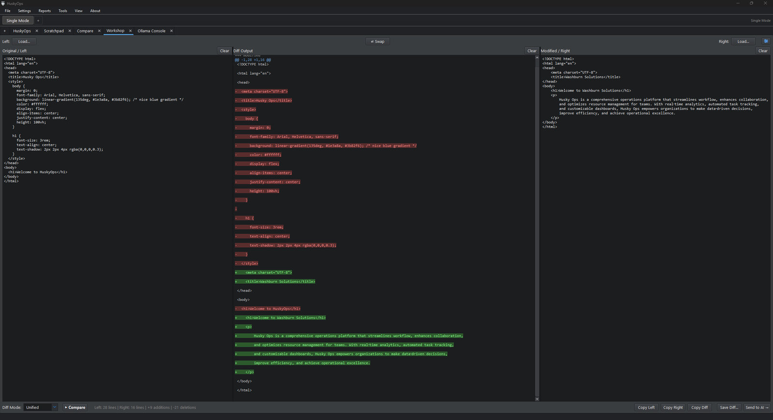The height and width of the screenshot is (420, 773).
Task: Click the '+9 additions' status text
Action: 158,407
